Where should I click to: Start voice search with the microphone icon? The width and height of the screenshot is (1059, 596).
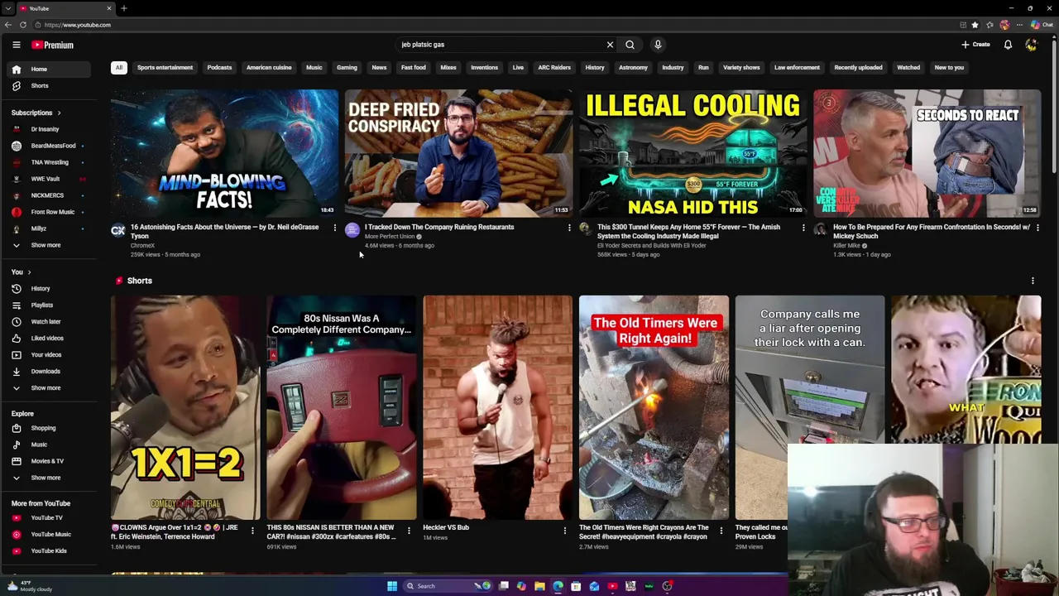click(x=658, y=45)
